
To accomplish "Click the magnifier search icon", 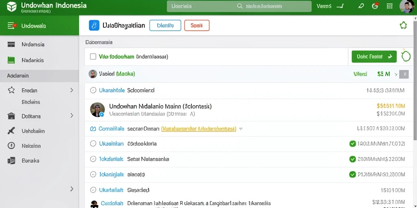I will point(240,6).
